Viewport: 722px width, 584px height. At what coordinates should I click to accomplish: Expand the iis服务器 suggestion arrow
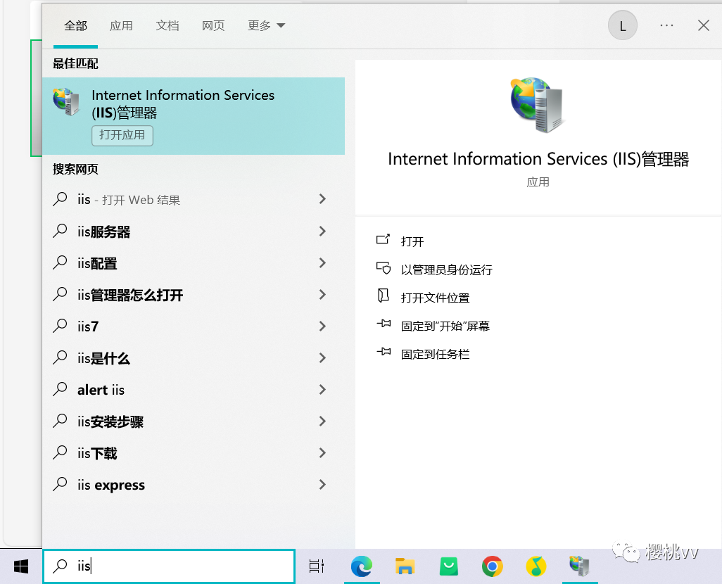322,231
